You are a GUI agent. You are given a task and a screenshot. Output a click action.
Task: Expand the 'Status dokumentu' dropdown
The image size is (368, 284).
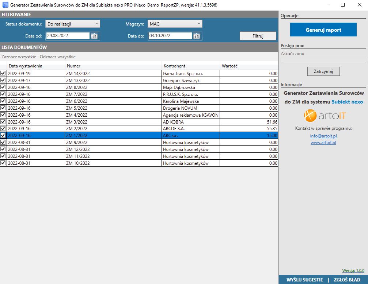pyautogui.click(x=72, y=24)
